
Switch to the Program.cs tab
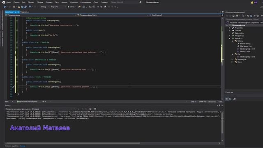pos(25,12)
